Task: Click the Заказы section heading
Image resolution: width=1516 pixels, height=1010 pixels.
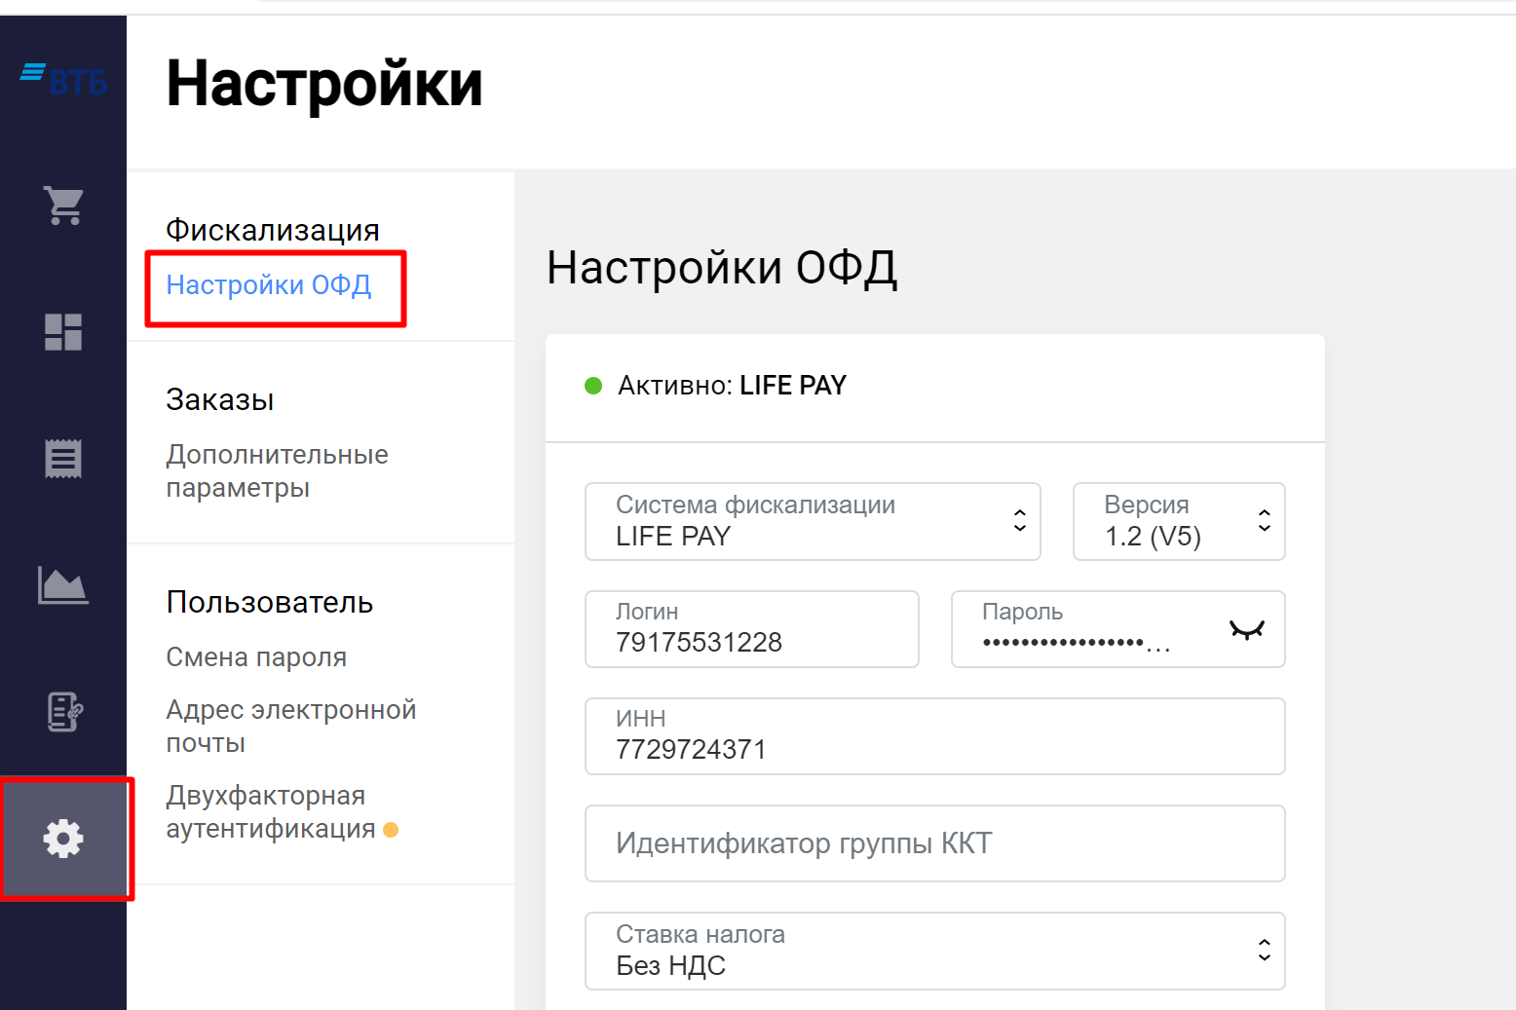Action: pyautogui.click(x=219, y=399)
